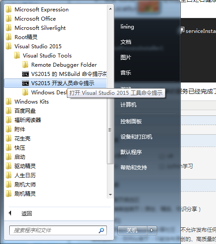216x244 pixels.
Task: Select the Root精灵 label
Action: coord(26,37)
